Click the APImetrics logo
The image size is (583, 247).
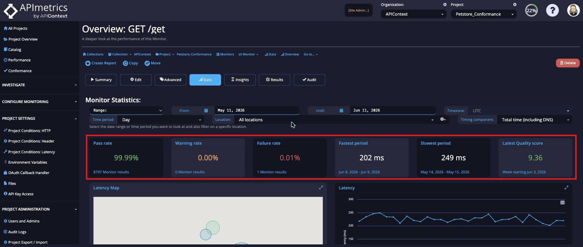36,11
